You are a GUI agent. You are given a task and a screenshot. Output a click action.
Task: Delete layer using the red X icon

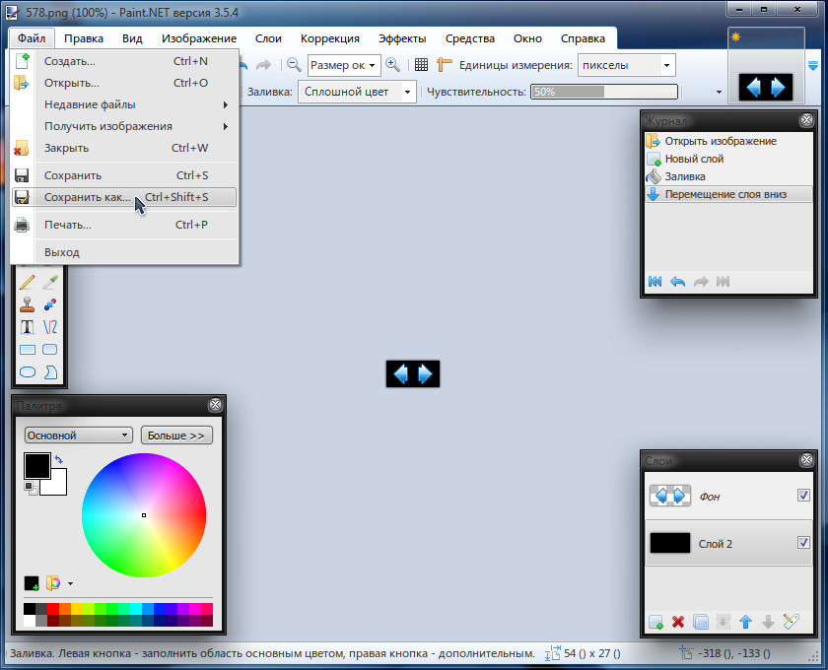tap(678, 622)
